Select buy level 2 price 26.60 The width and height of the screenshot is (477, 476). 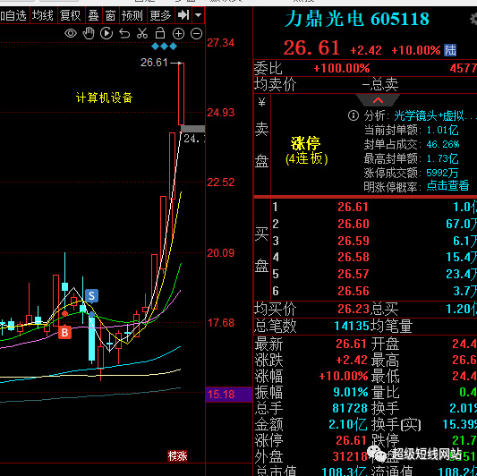tap(353, 224)
